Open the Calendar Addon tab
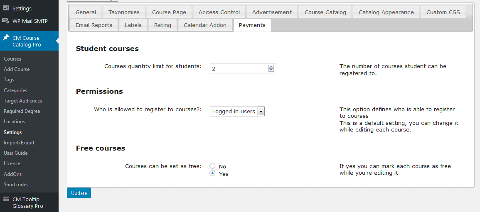The height and width of the screenshot is (212, 480). [x=205, y=25]
